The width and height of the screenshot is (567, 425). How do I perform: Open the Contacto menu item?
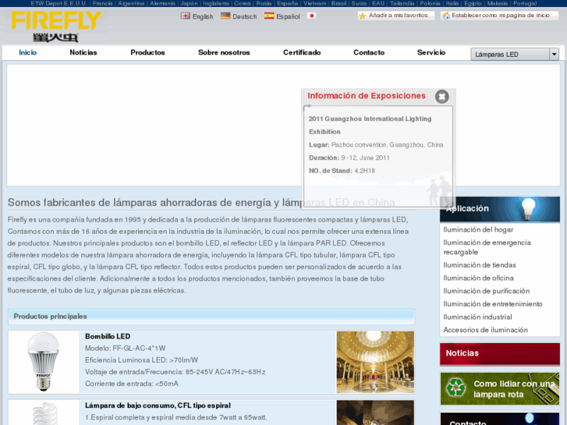pyautogui.click(x=369, y=52)
